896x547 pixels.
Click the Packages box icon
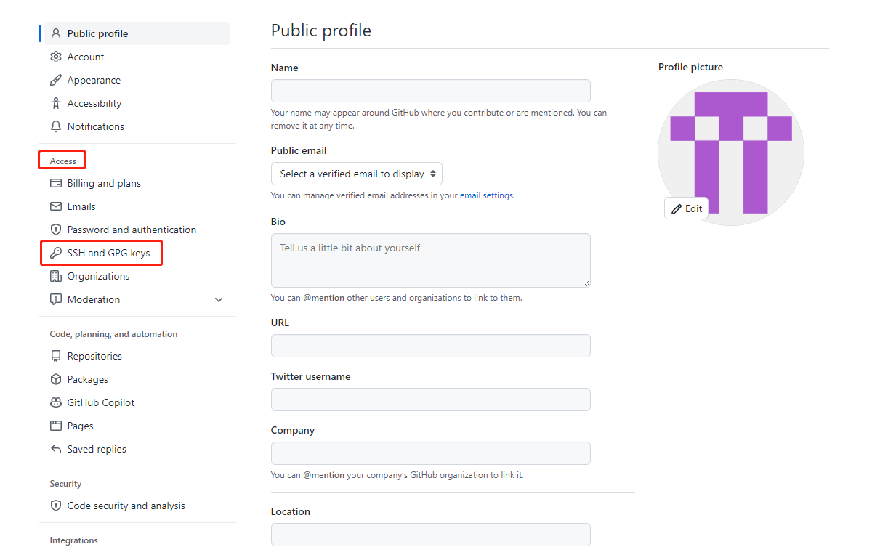(56, 379)
